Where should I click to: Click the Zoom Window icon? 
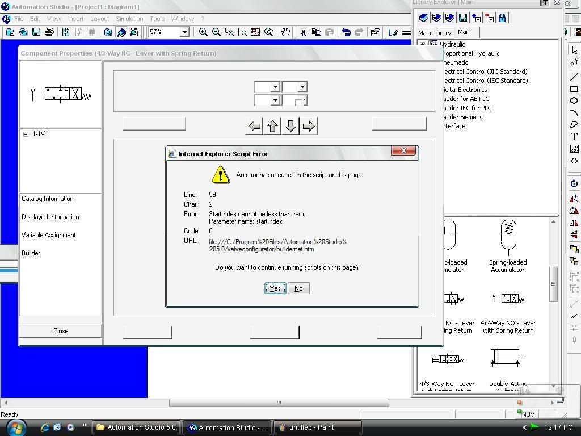click(x=230, y=32)
